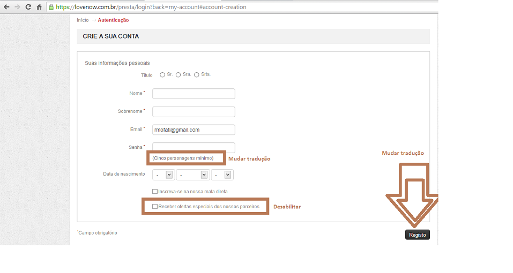Image resolution: width=513 pixels, height=273 pixels.
Task: View site security via the green padlock
Action: point(51,7)
